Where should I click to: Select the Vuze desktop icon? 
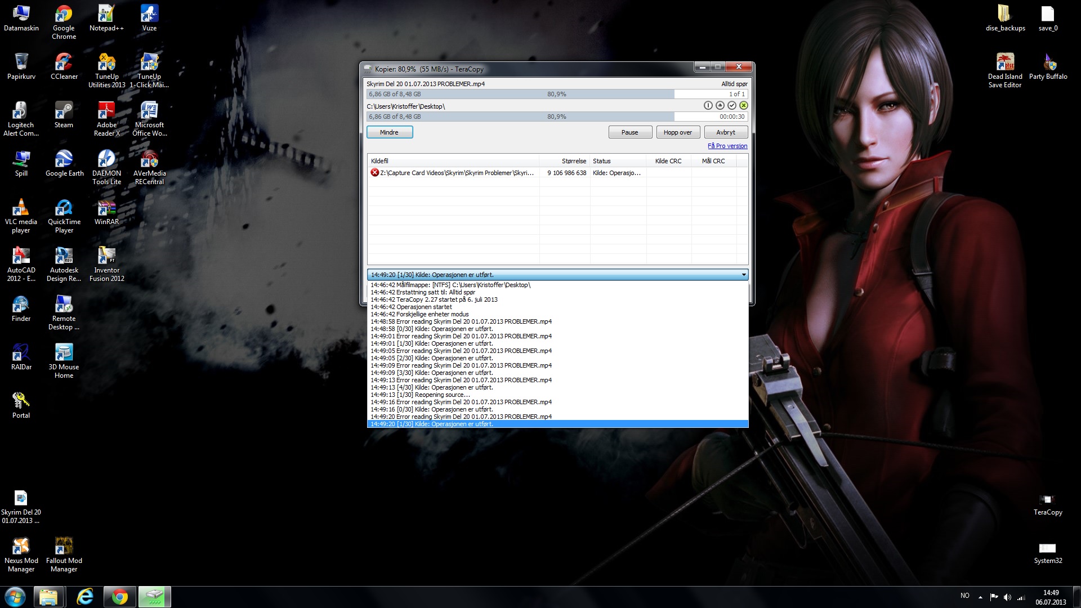(x=149, y=19)
